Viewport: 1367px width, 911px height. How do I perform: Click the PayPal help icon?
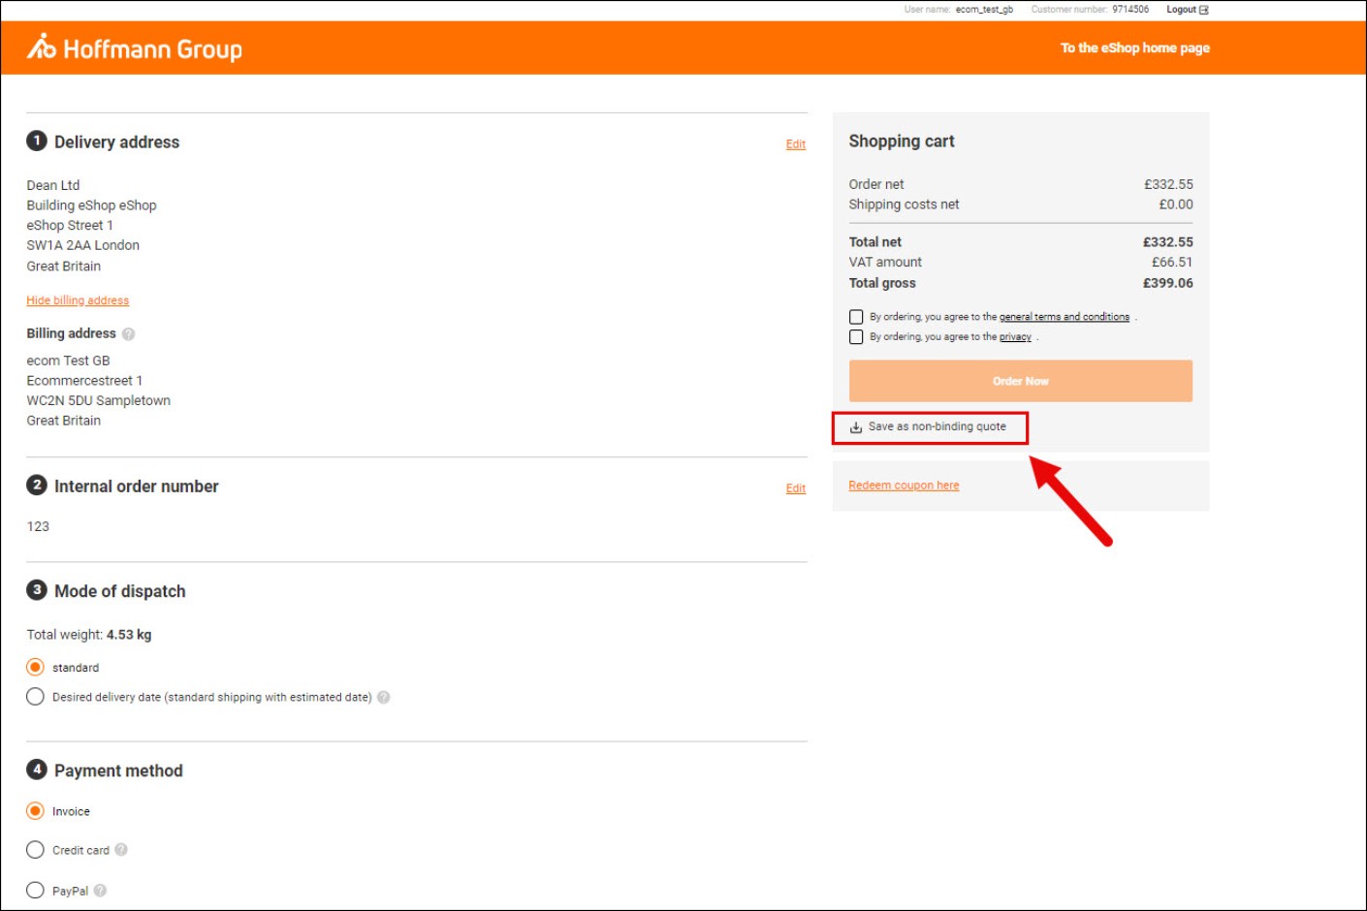tap(100, 891)
